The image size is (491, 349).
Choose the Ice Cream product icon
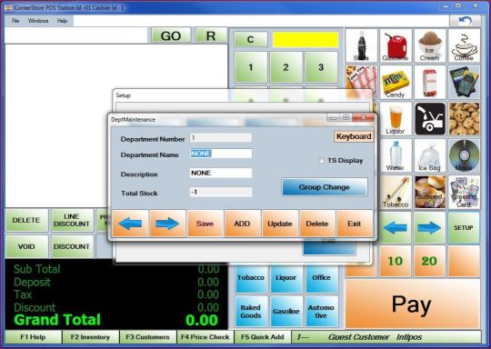(x=430, y=46)
